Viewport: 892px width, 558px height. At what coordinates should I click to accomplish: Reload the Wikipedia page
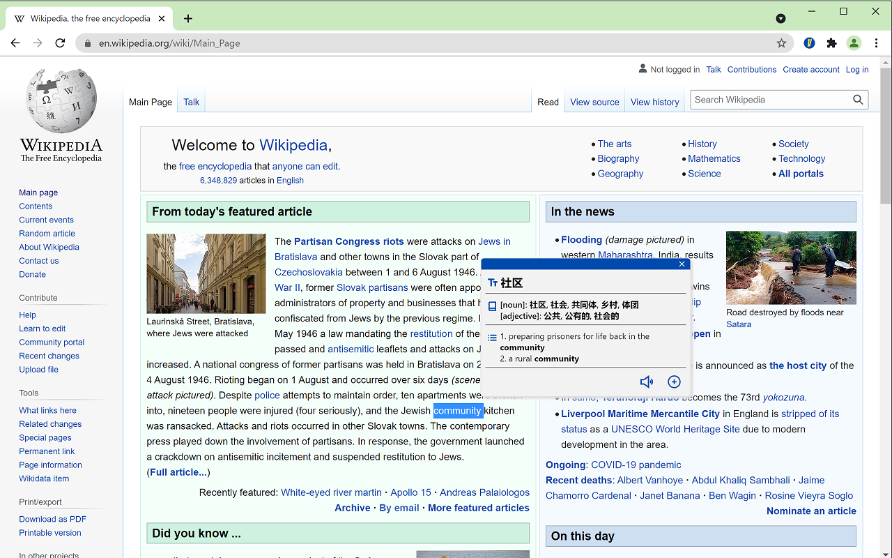click(x=60, y=43)
